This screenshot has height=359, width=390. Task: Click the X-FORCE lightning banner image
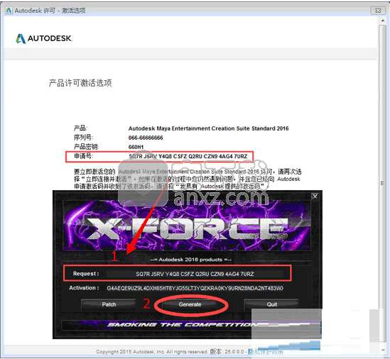pos(186,226)
